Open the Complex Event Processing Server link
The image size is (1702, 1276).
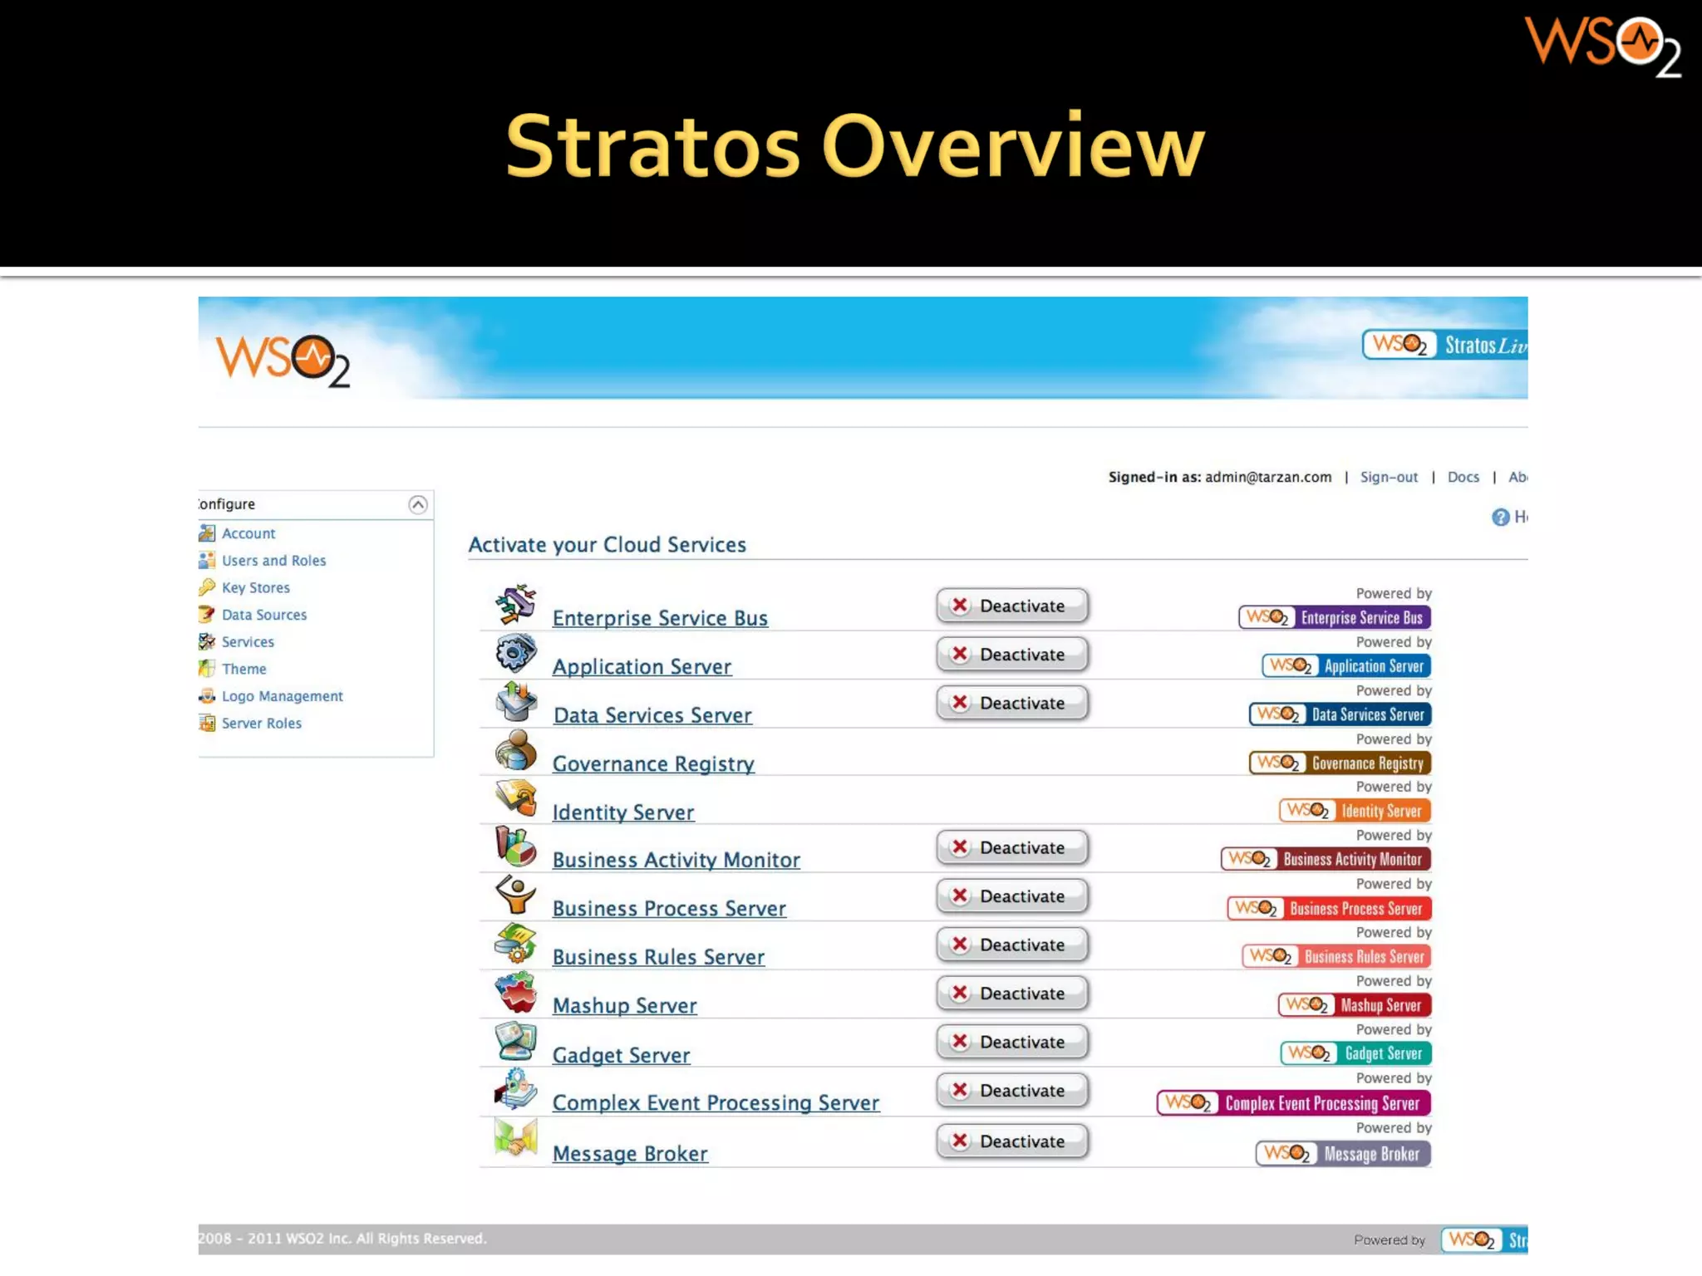coord(716,1103)
